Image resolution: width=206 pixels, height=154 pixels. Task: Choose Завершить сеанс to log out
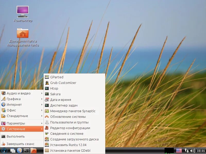(22, 144)
